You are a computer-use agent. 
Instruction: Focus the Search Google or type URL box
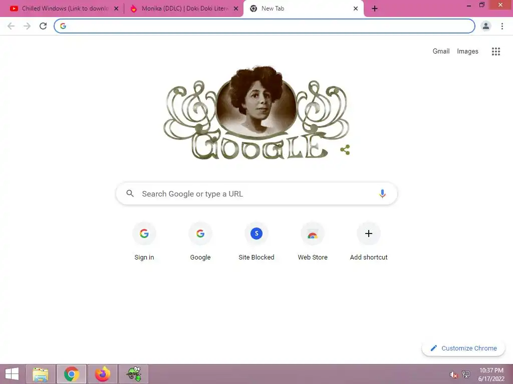click(256, 193)
